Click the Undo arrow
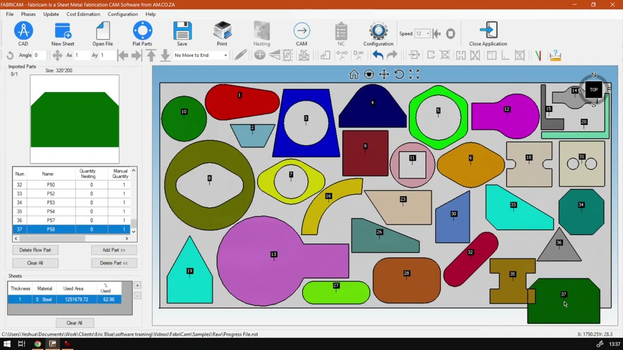This screenshot has height=350, width=623. click(x=378, y=55)
